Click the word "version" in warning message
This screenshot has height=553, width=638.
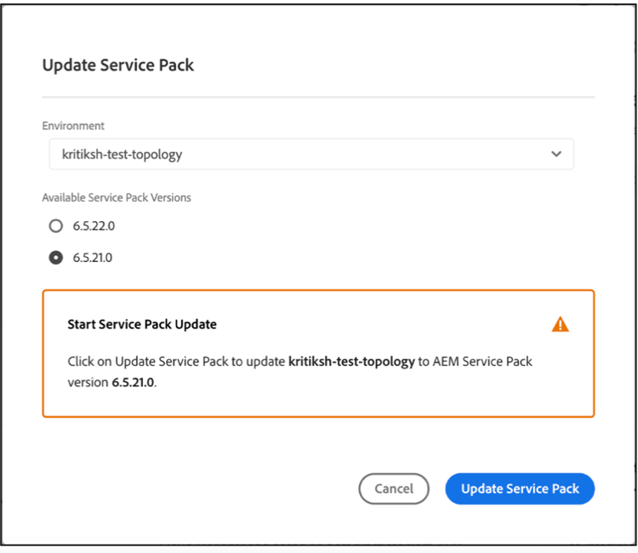pos(88,383)
